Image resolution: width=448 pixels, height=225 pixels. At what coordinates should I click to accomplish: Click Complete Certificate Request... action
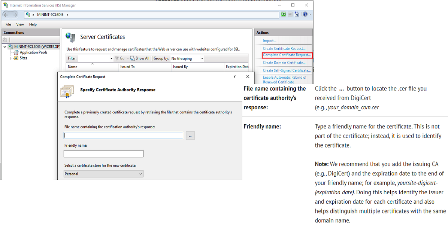287,55
